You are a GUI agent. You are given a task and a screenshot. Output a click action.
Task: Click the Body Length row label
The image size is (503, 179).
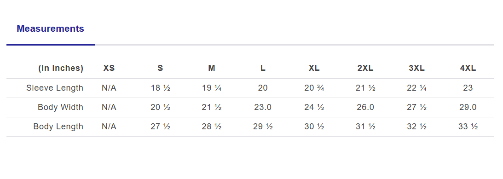pos(58,127)
